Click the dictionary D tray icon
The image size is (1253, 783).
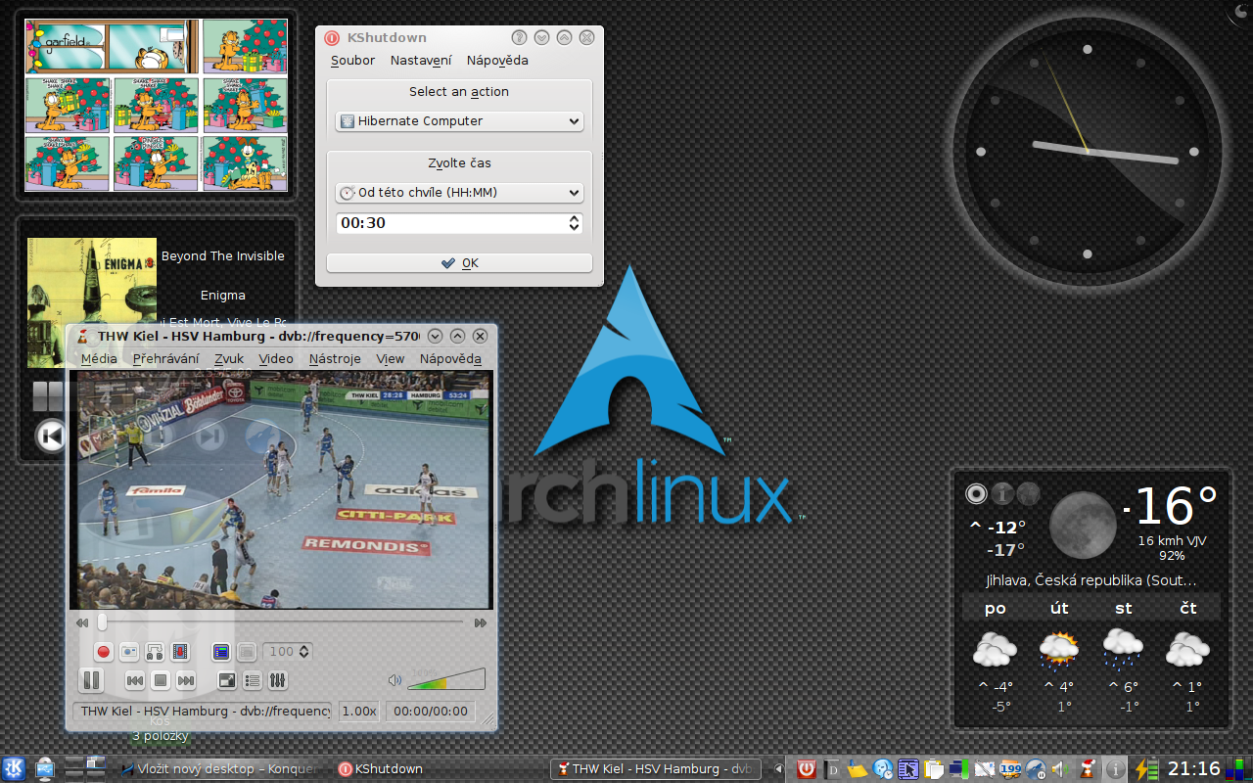(x=832, y=769)
